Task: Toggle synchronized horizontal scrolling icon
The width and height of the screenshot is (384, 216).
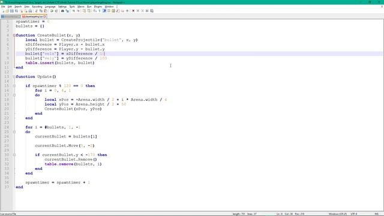Action: [89, 11]
